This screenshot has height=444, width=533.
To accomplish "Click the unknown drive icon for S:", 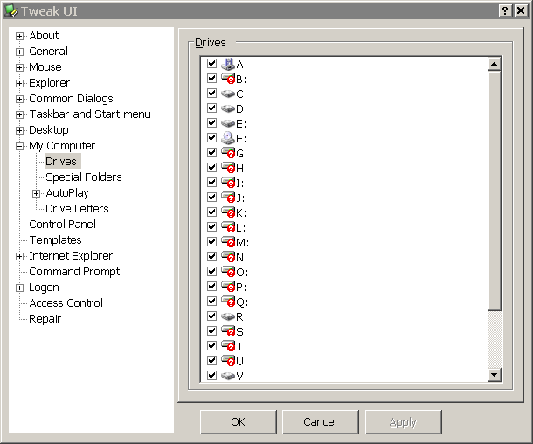I will click(228, 331).
